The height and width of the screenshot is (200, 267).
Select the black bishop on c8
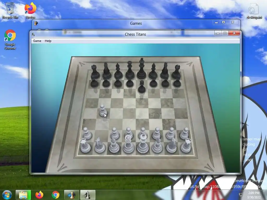(118, 71)
